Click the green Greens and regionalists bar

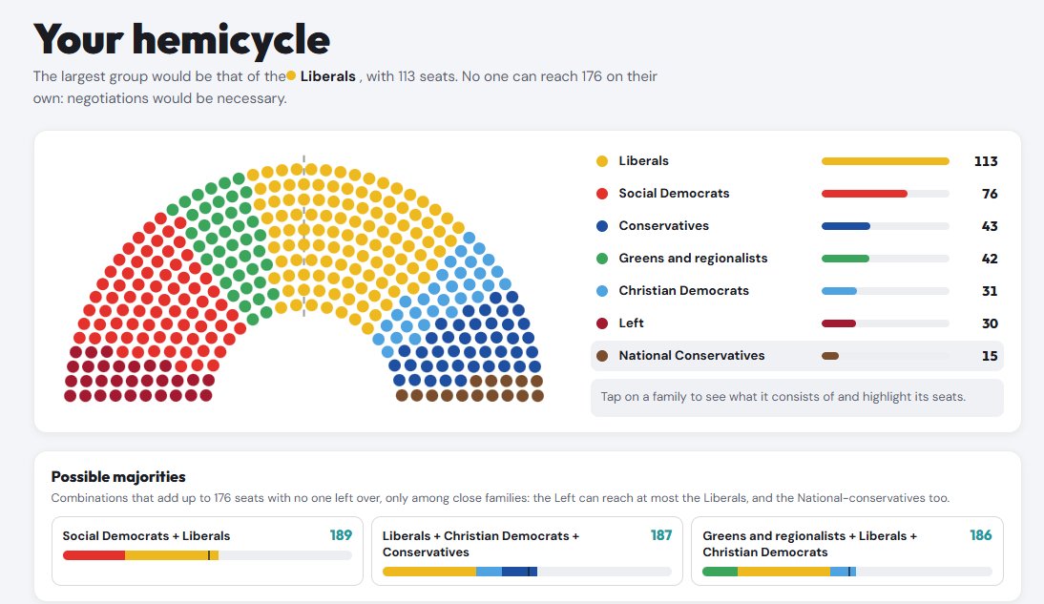tap(845, 259)
